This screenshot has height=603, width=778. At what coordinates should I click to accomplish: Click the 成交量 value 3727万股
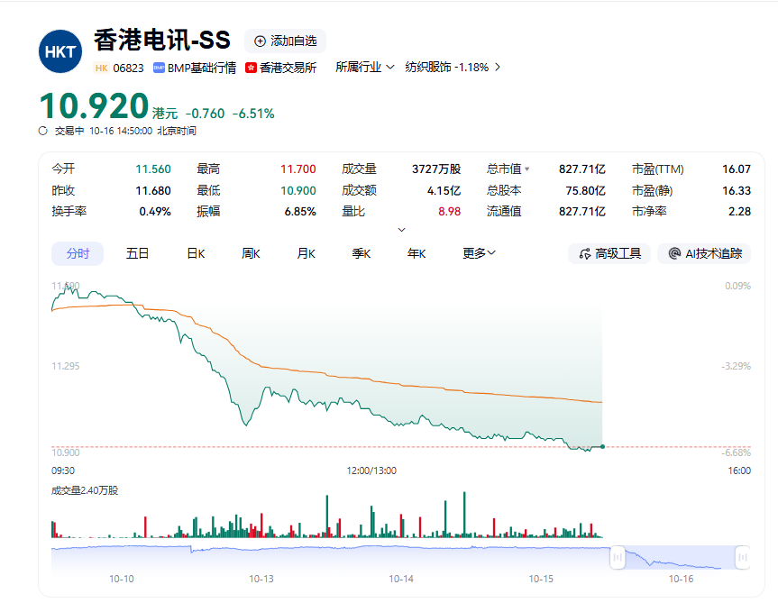pyautogui.click(x=436, y=169)
